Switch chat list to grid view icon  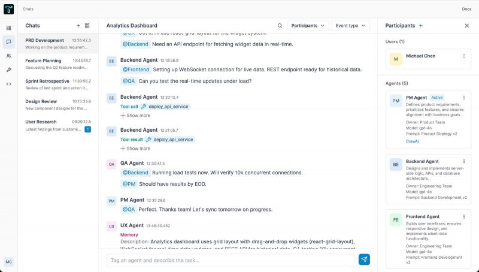click(87, 26)
